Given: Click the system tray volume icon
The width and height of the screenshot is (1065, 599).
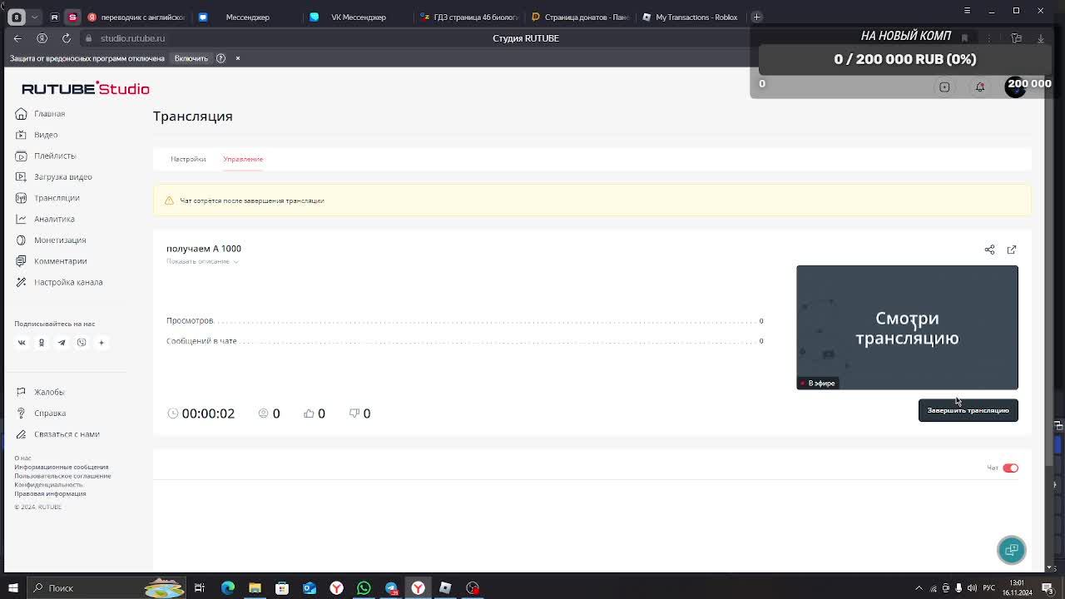Looking at the screenshot, I should click(973, 588).
